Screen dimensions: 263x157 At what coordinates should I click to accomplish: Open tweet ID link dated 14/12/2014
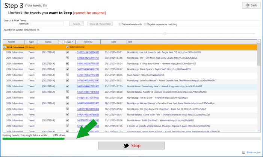tap(88, 114)
